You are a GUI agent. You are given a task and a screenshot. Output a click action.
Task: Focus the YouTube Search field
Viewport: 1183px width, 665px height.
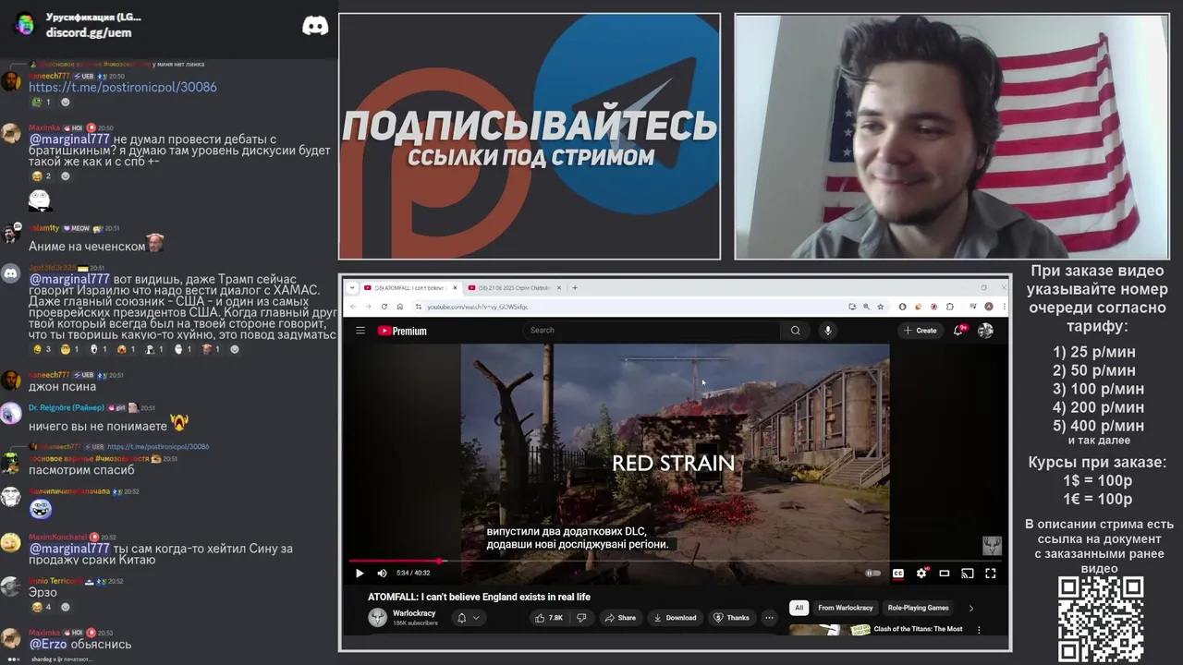(x=652, y=331)
